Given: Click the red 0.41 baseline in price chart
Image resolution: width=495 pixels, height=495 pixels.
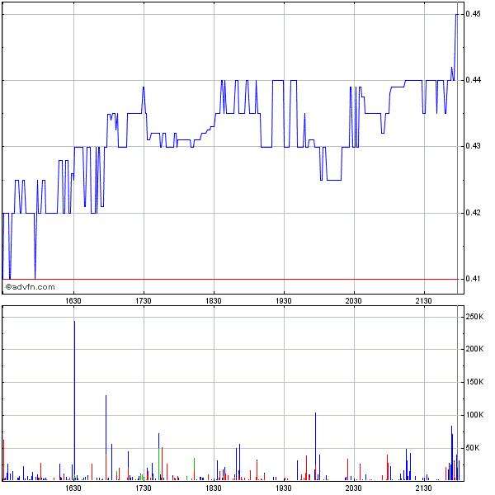Looking at the screenshot, I should click(230, 279).
